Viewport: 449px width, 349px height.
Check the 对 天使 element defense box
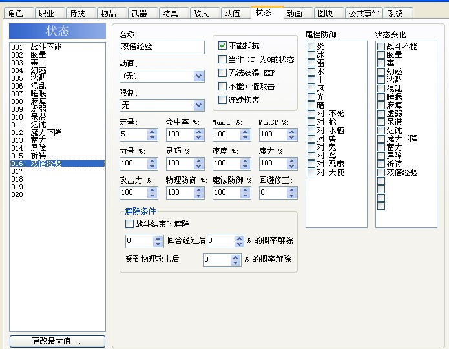coord(311,172)
